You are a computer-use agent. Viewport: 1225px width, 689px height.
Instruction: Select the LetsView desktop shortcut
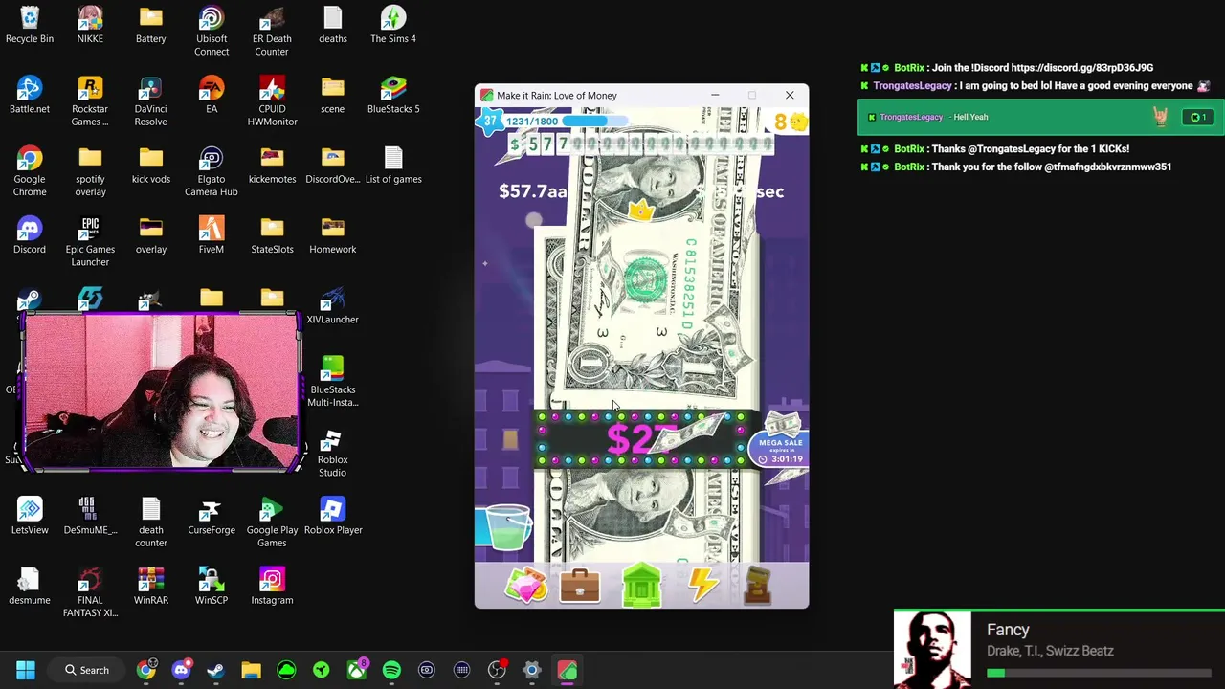[x=30, y=516]
